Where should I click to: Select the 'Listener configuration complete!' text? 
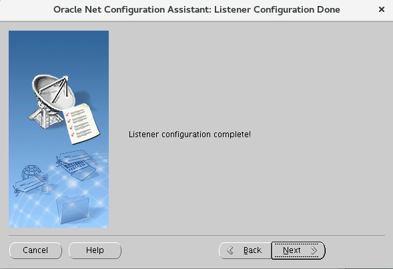(x=189, y=134)
